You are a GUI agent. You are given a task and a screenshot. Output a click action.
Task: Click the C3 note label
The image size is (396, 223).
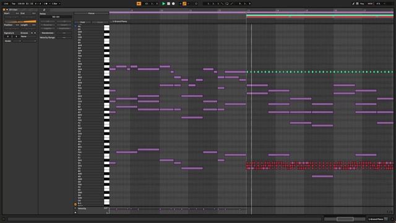[79, 104]
